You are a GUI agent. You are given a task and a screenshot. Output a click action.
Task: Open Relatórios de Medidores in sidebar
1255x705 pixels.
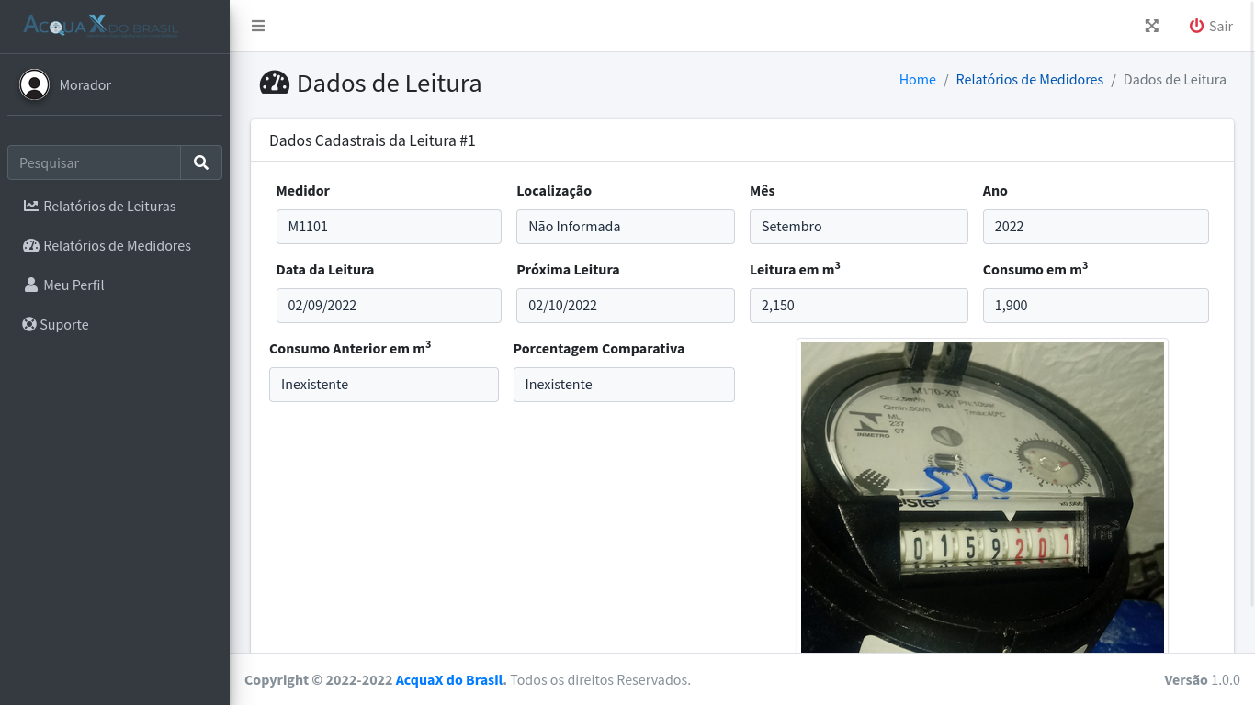point(117,245)
